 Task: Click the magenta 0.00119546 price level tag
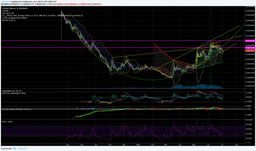tap(250, 41)
